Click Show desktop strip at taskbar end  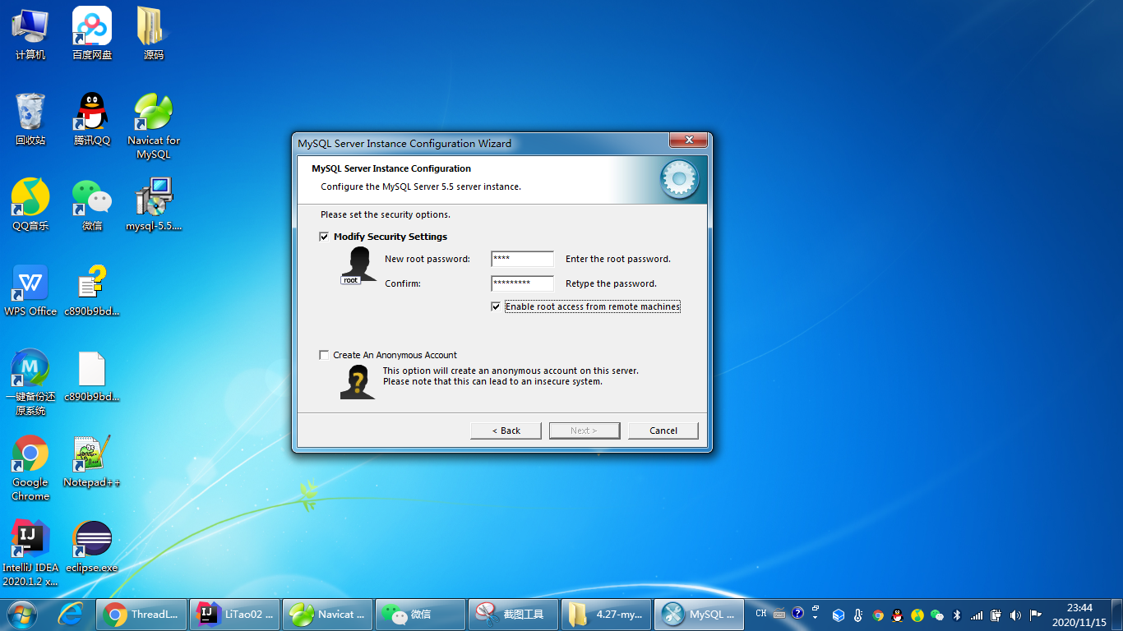(x=1117, y=614)
